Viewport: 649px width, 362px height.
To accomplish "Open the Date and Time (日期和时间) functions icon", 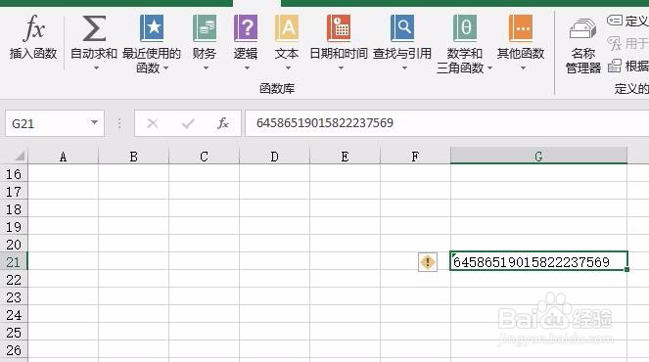I will point(339,28).
